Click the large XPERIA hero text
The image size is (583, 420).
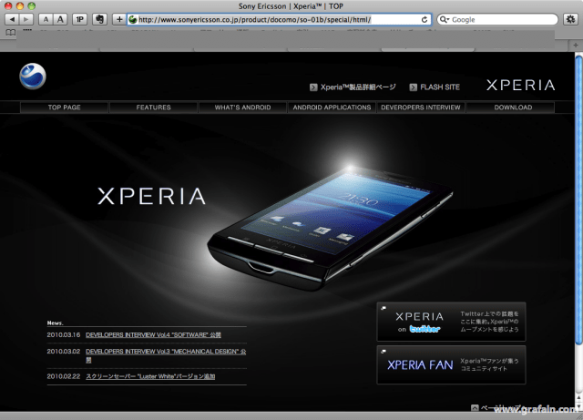[151, 196]
